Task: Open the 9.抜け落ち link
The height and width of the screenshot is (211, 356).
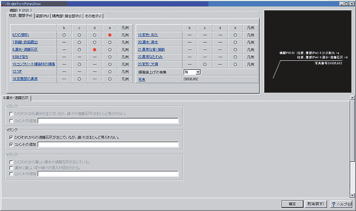Action: (x=20, y=57)
